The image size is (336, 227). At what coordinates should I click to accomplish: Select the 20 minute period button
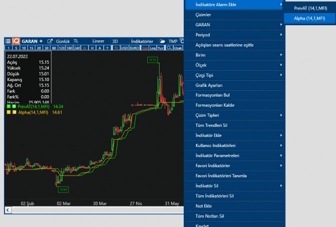coord(39,48)
